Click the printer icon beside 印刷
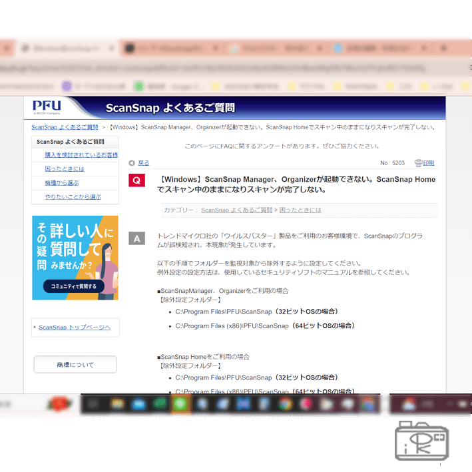The width and height of the screenshot is (472, 472). tap(418, 163)
